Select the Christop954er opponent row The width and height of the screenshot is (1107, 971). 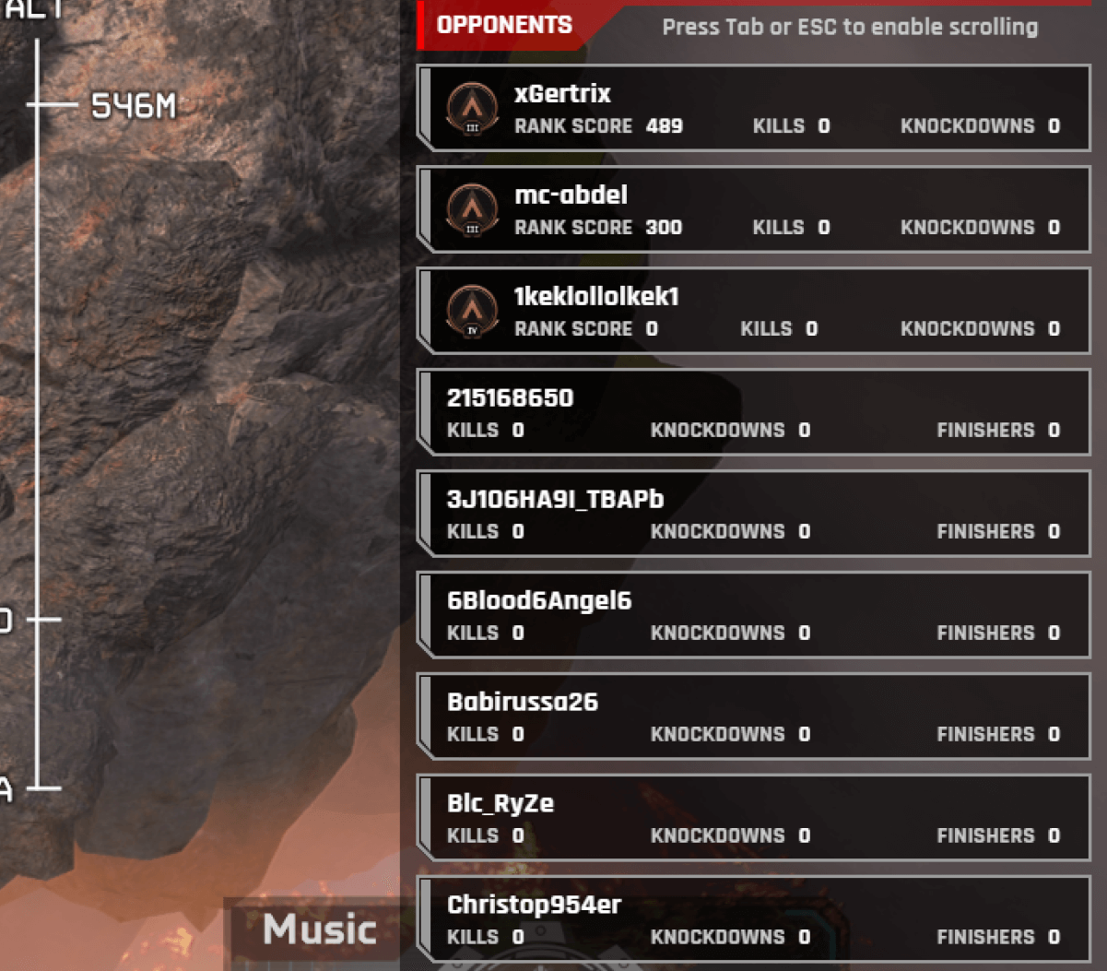753,920
